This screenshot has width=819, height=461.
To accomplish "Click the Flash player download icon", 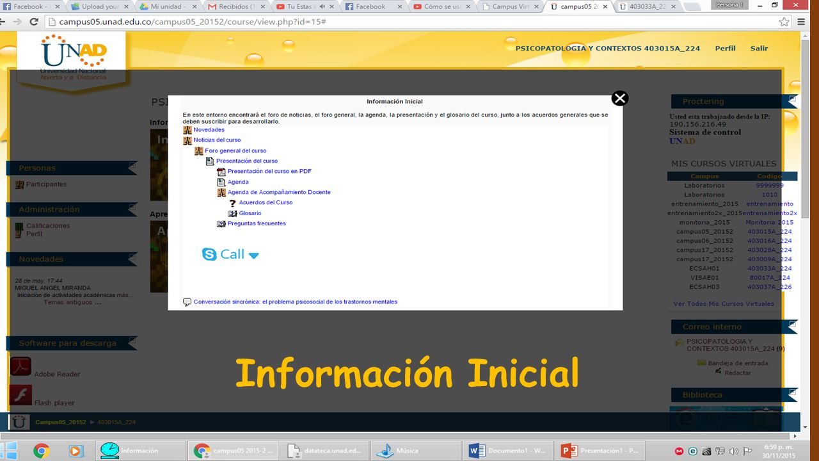I will pyautogui.click(x=20, y=395).
